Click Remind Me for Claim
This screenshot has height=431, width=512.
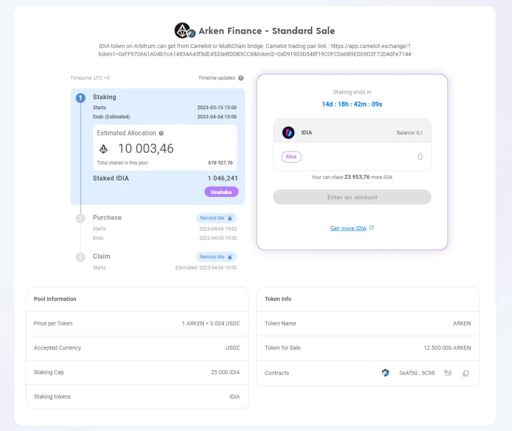point(216,257)
